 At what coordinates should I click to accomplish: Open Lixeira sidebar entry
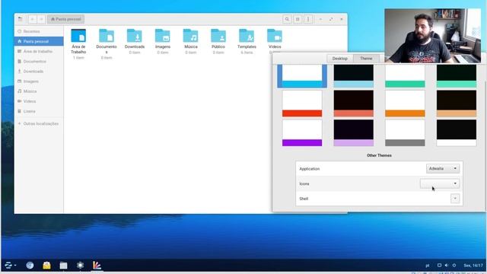tap(39, 111)
